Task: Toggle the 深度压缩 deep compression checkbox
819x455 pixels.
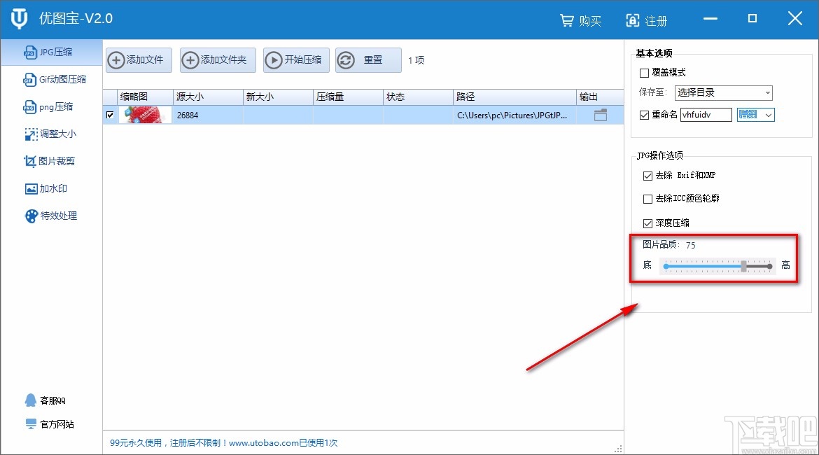Action: (647, 223)
